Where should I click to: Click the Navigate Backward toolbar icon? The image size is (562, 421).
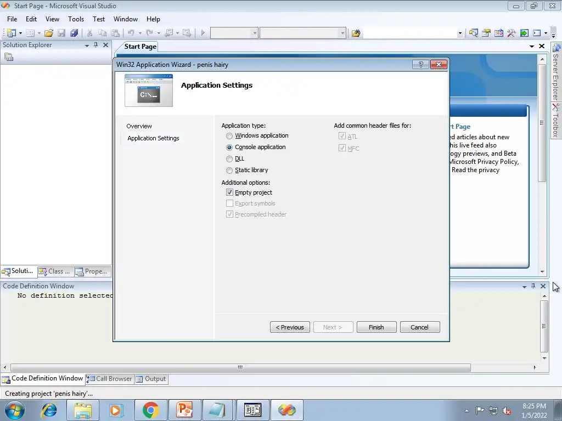[x=168, y=33]
